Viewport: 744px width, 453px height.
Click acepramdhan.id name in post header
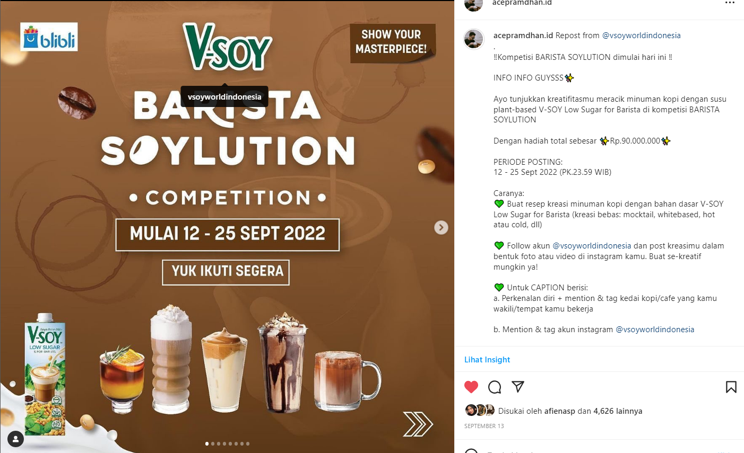point(522,3)
